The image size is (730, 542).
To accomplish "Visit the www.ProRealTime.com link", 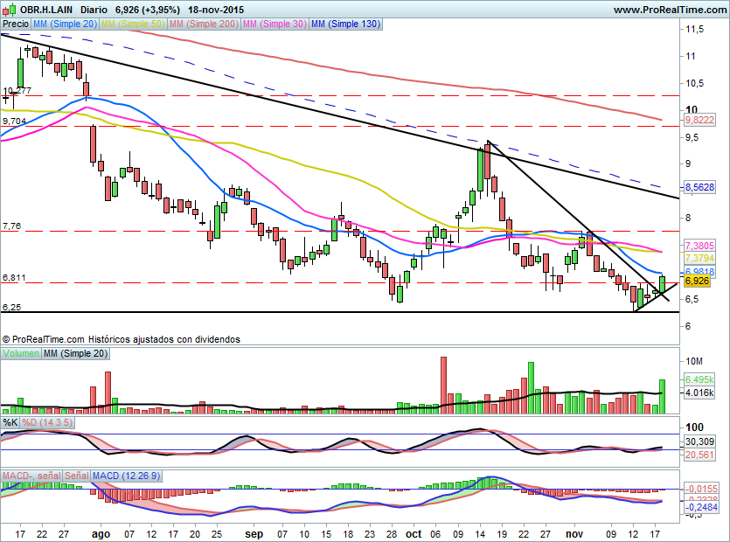I will click(670, 10).
